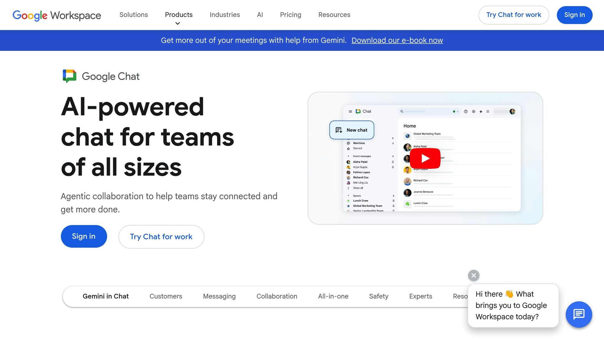The width and height of the screenshot is (604, 339).
Task: Click the Gemini sparkle icon in the toolbar
Action: click(481, 112)
